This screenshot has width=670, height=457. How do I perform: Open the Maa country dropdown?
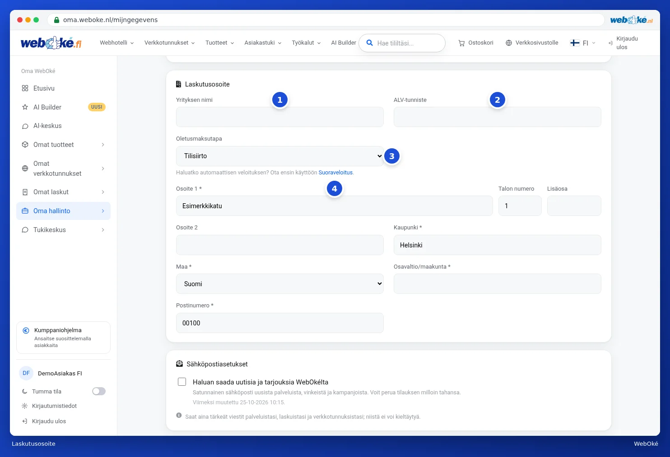[280, 284]
